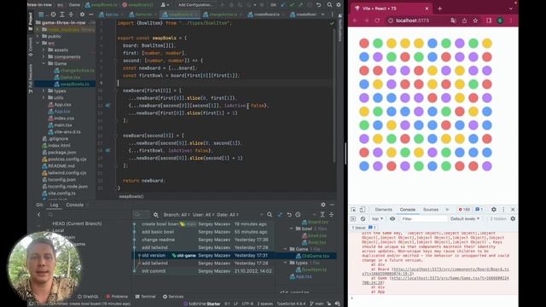Click the Git log history clock icon
Viewport: 546px width, 307px height.
[x=298, y=215]
